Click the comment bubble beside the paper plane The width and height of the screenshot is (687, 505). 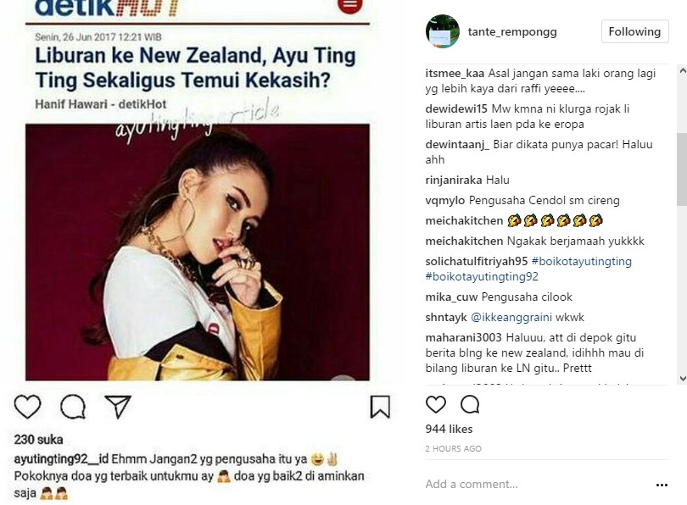click(x=73, y=407)
